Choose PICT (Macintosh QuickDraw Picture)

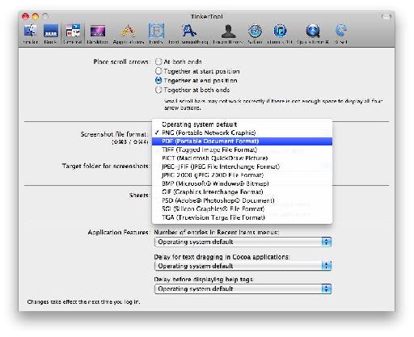[x=242, y=158]
